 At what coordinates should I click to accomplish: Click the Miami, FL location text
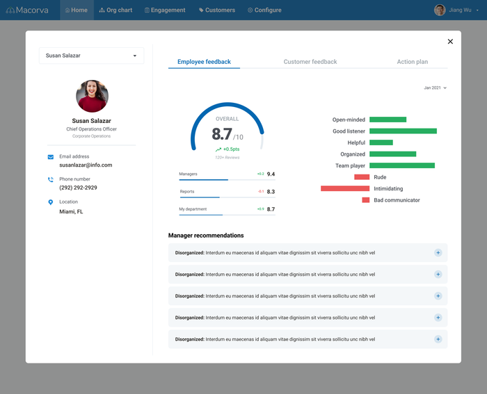tap(71, 211)
